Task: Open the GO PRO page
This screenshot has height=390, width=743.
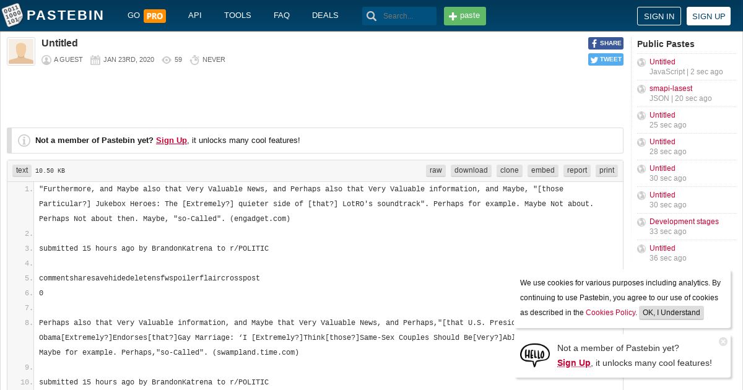Action: 146,15
